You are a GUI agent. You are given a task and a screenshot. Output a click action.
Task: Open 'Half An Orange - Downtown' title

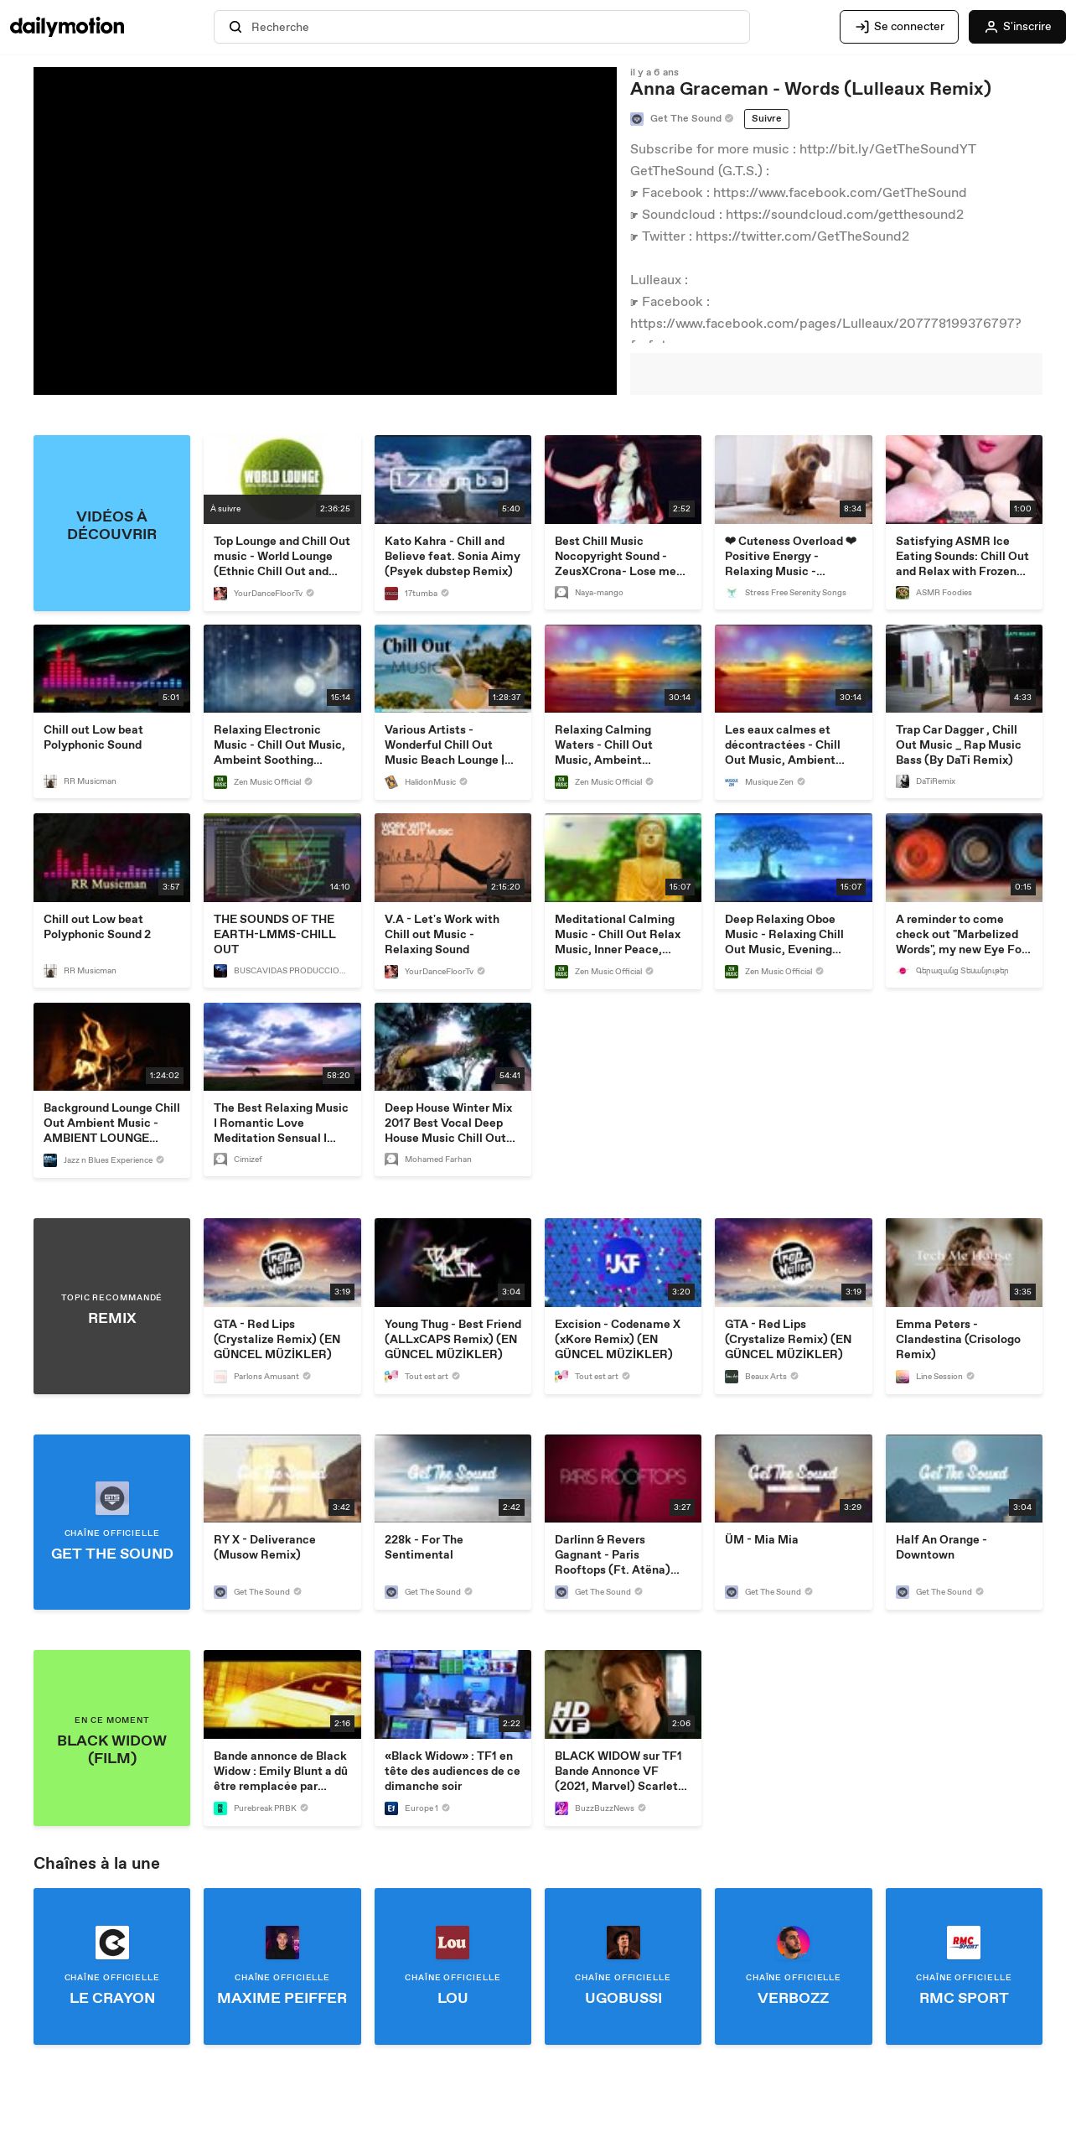tap(941, 1548)
